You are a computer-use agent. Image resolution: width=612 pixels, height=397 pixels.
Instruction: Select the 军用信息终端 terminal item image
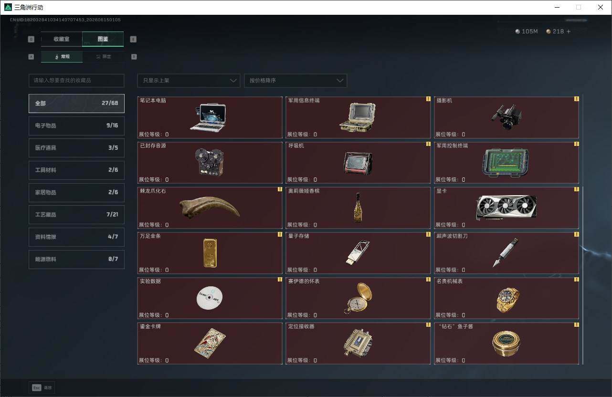[357, 117]
